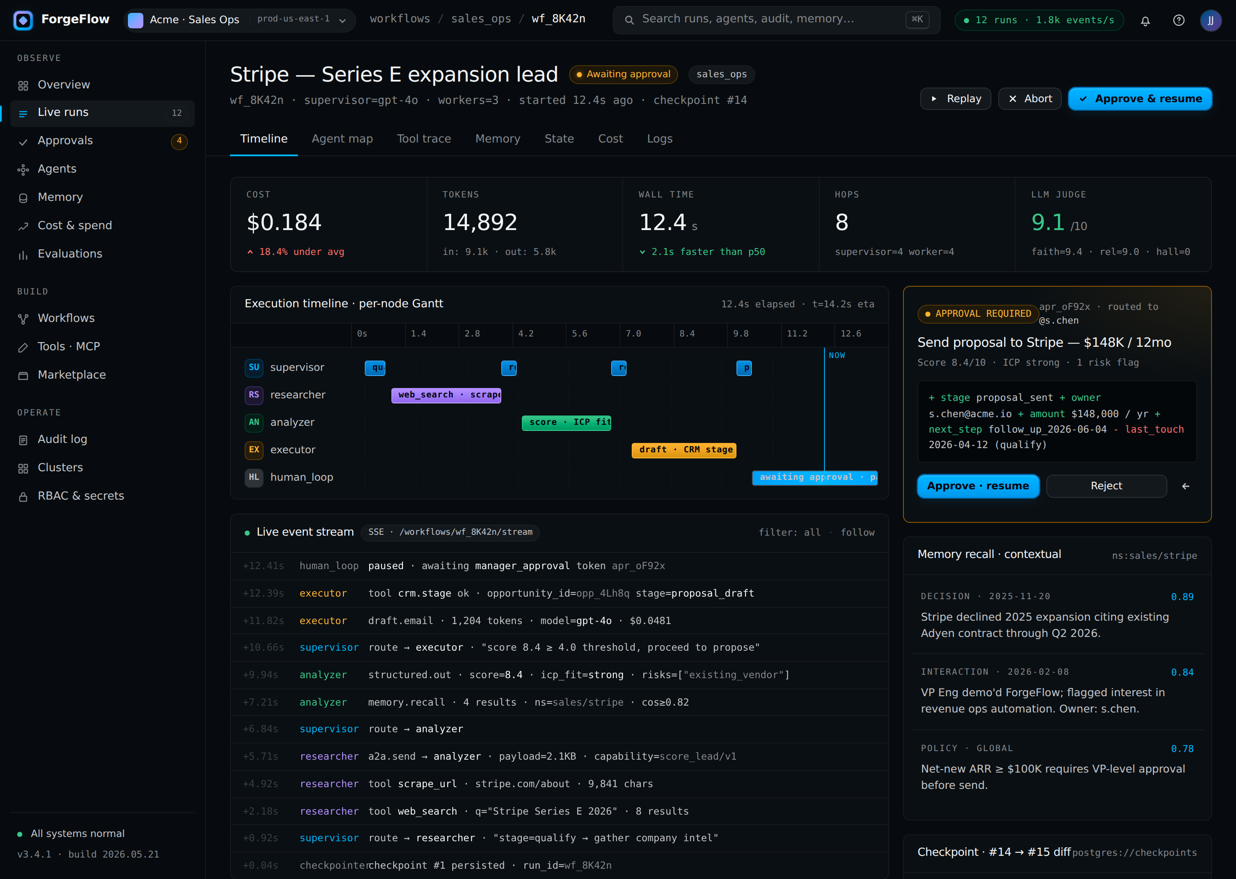The height and width of the screenshot is (879, 1236).
Task: Click the Overview grid icon
Action: pos(23,85)
